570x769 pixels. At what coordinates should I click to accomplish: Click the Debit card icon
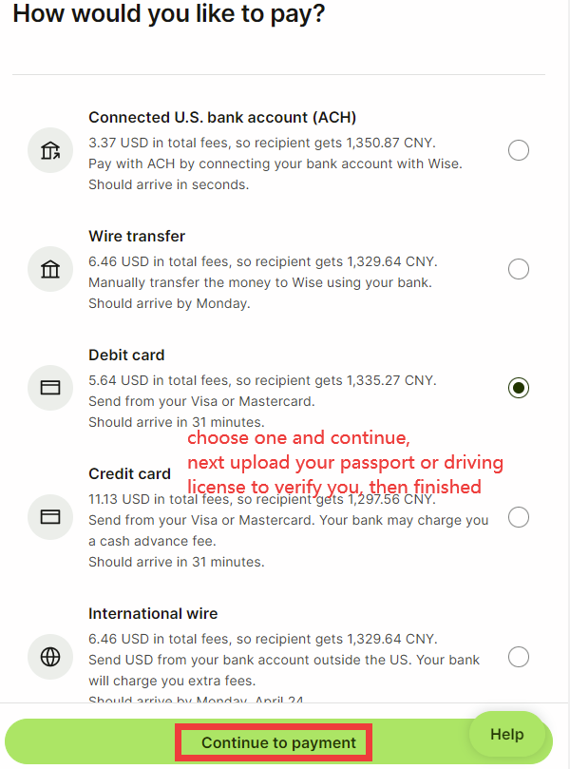pyautogui.click(x=50, y=388)
